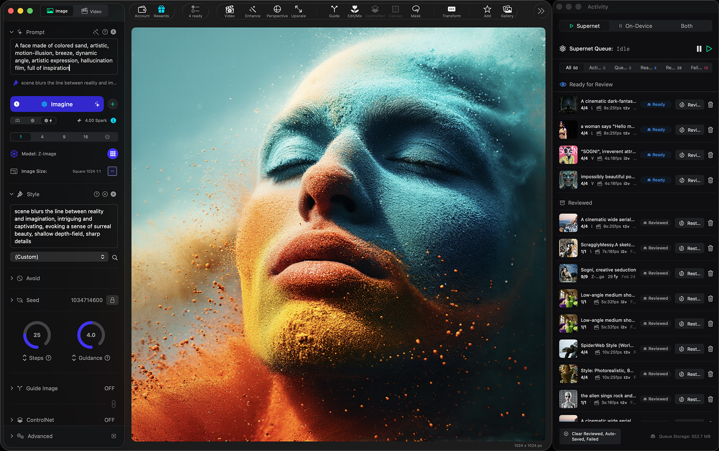The width and height of the screenshot is (719, 451).
Task: Pause the Supernet queue
Action: (x=699, y=49)
